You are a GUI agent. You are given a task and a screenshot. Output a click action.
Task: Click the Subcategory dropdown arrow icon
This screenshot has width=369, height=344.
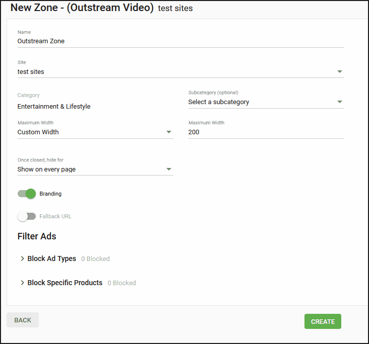[339, 102]
